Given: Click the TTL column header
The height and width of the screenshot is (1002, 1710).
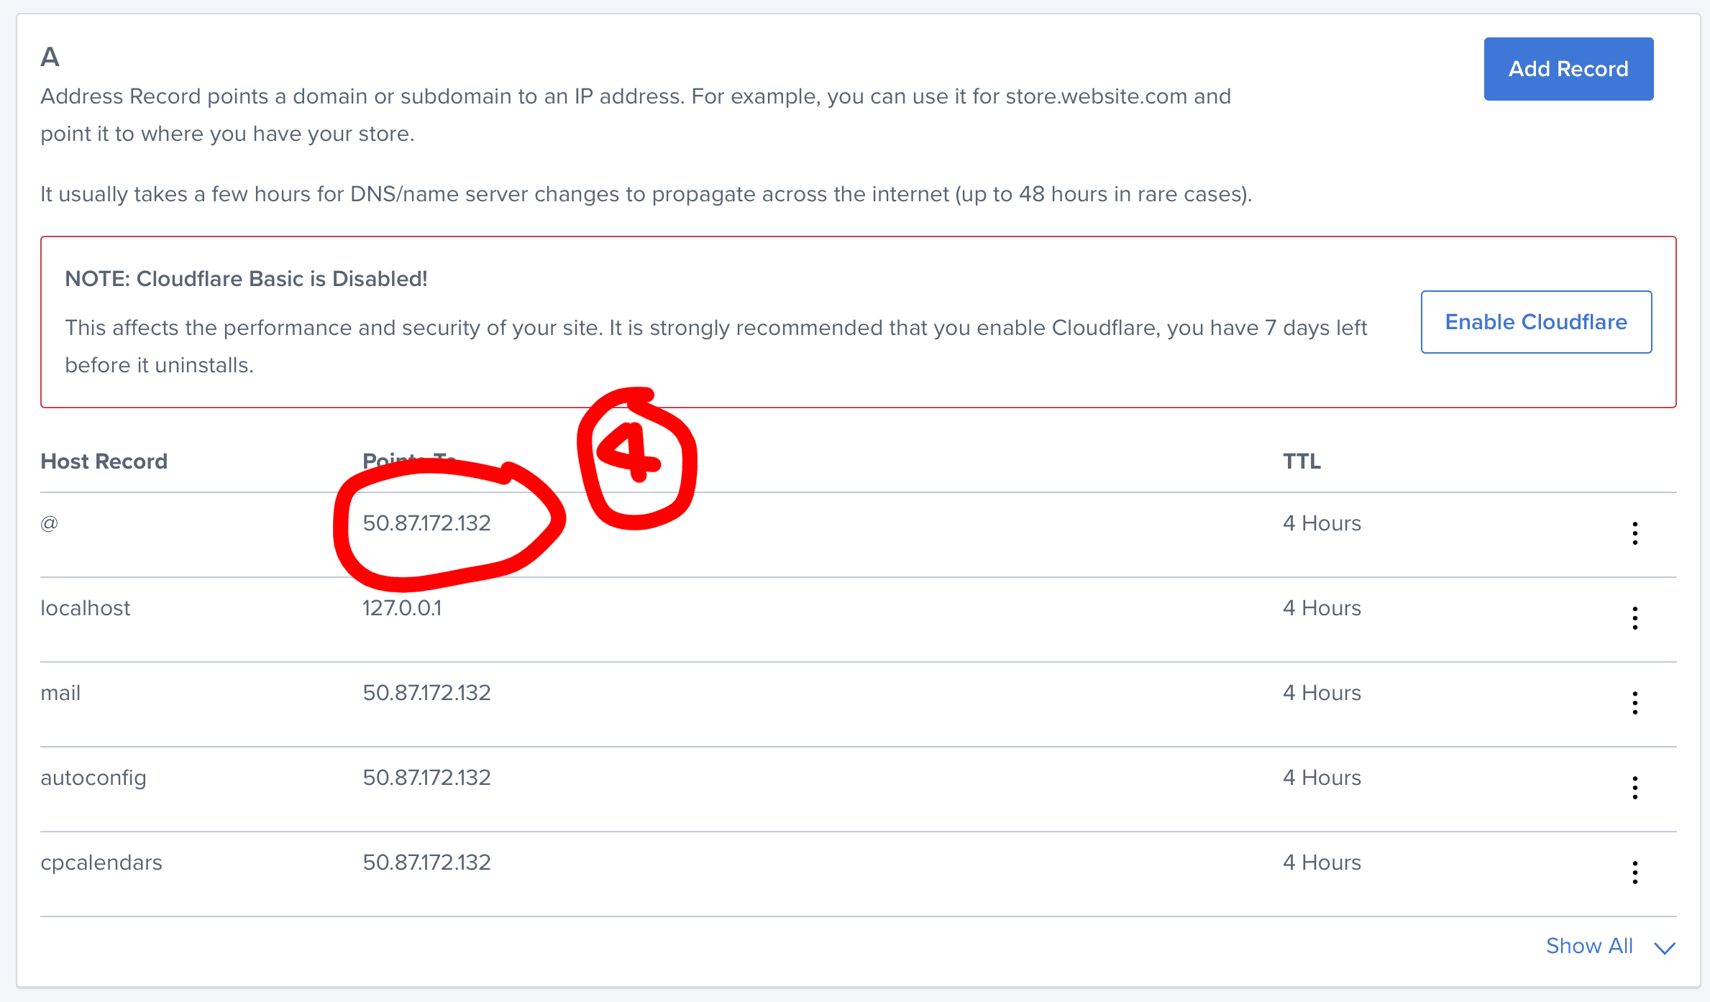Looking at the screenshot, I should [x=1302, y=461].
